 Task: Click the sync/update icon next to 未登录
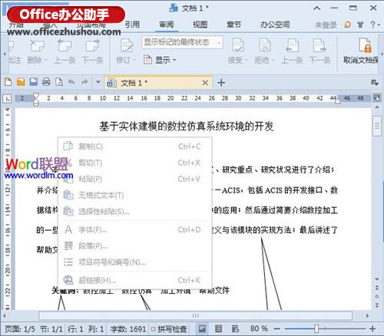point(347,25)
